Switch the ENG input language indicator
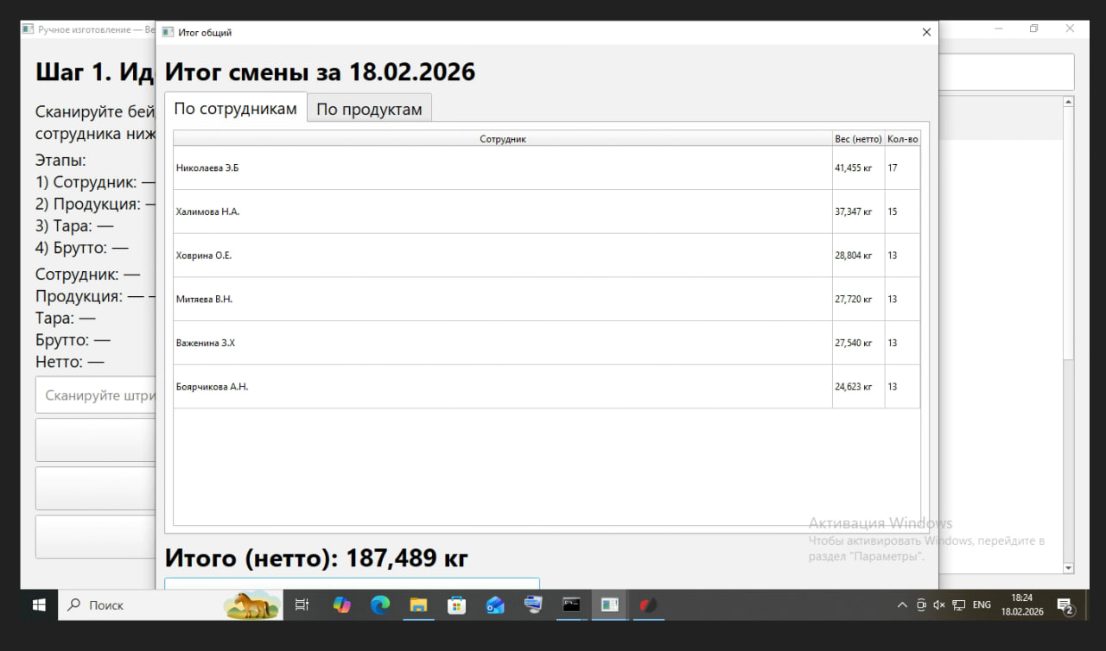 [x=982, y=605]
